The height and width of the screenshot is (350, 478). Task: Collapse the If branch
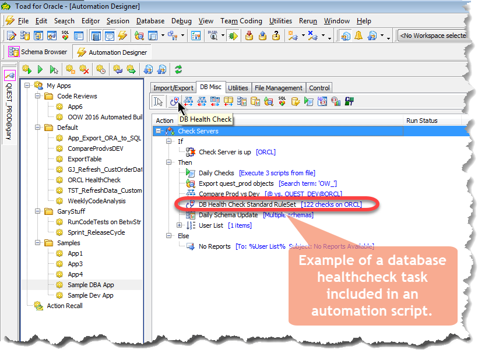[x=168, y=142]
